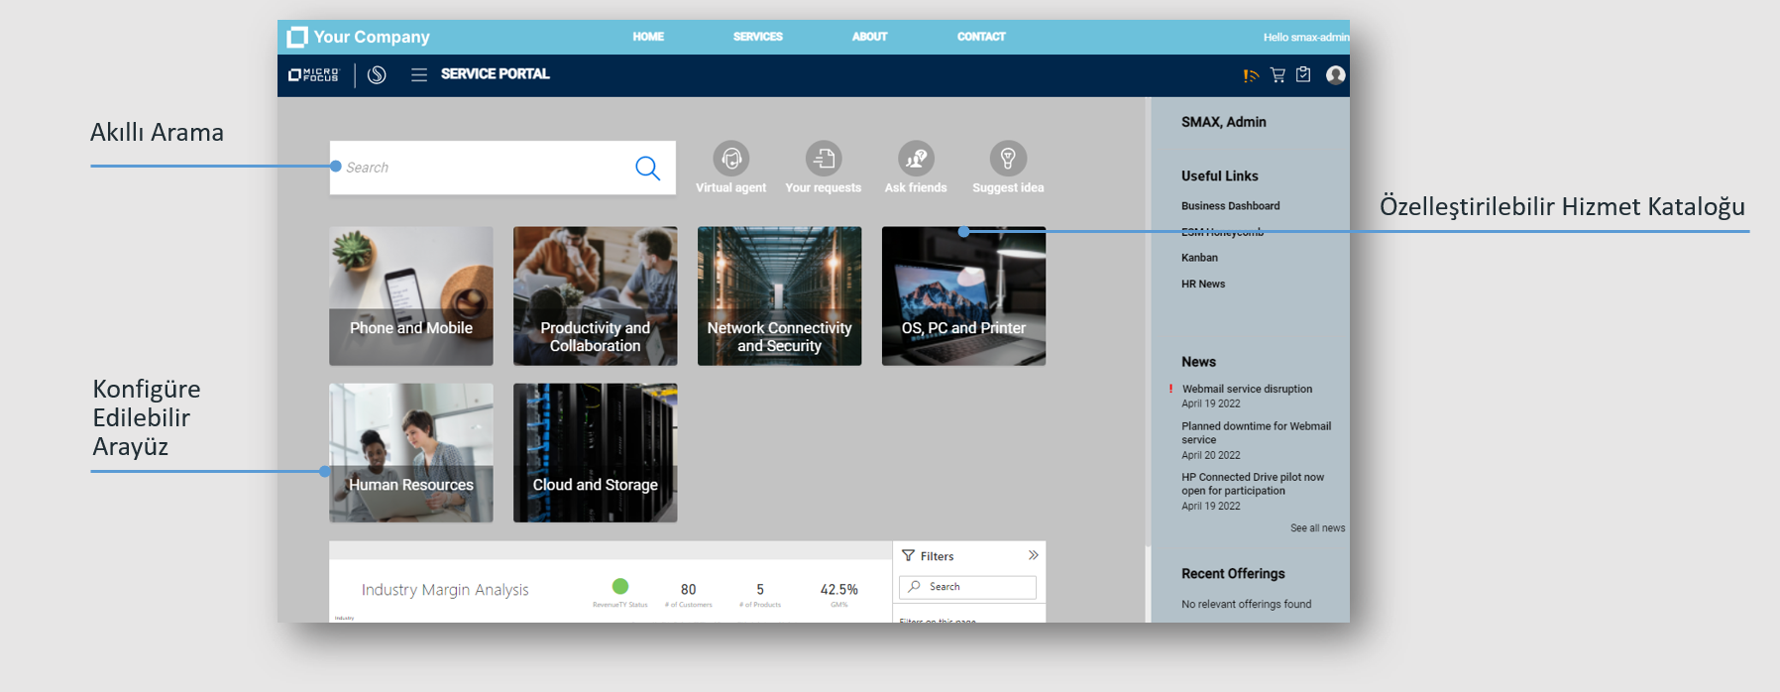Click the April 20 2022 news date

pos(1211,456)
